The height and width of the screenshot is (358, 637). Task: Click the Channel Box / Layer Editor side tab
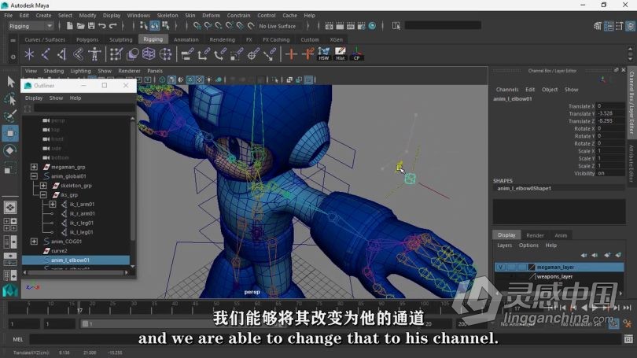tap(631, 101)
